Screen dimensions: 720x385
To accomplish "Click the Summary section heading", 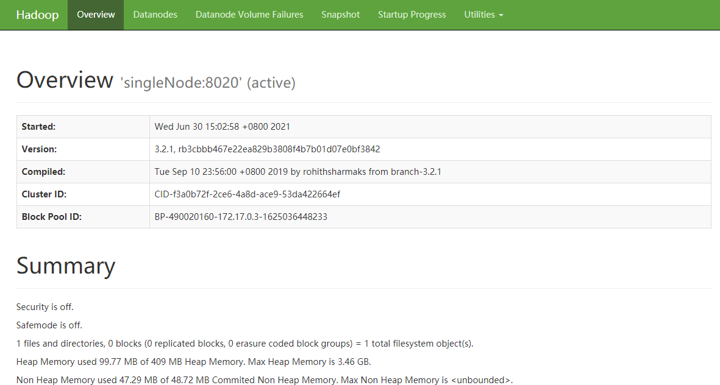I will click(66, 266).
